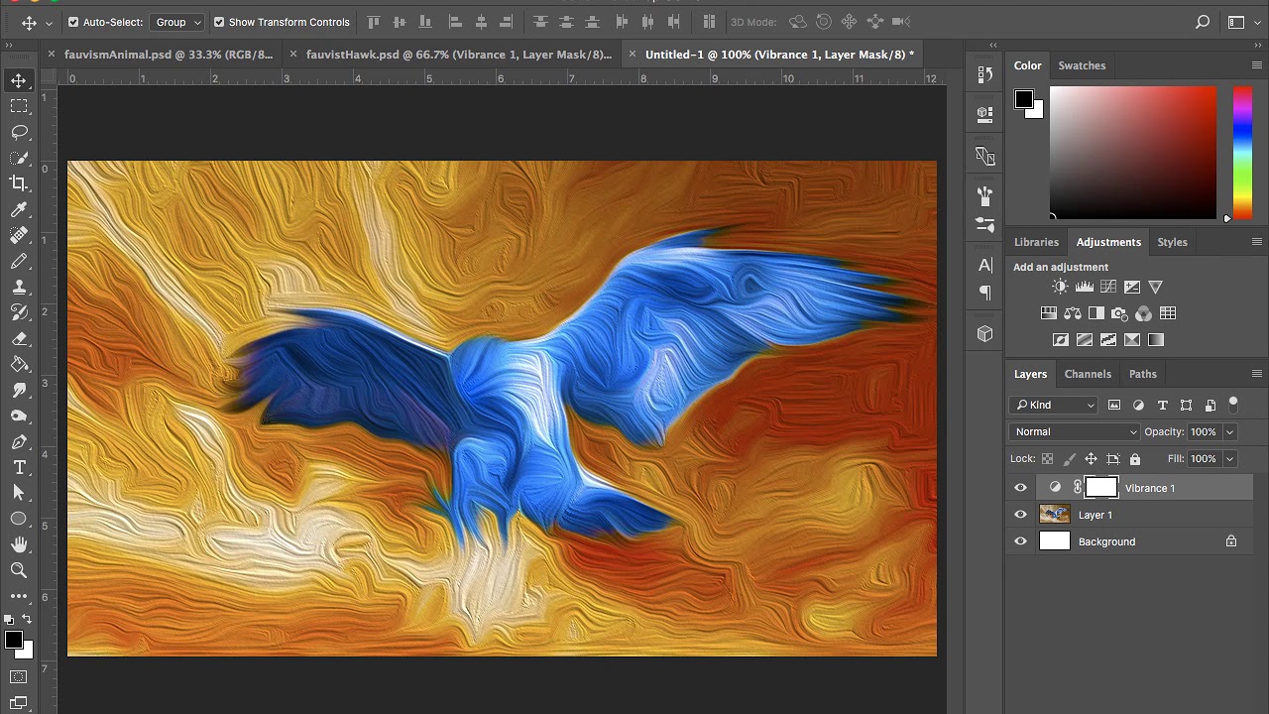Uncheck Show Transform Controls
This screenshot has width=1269, height=714.
point(219,22)
